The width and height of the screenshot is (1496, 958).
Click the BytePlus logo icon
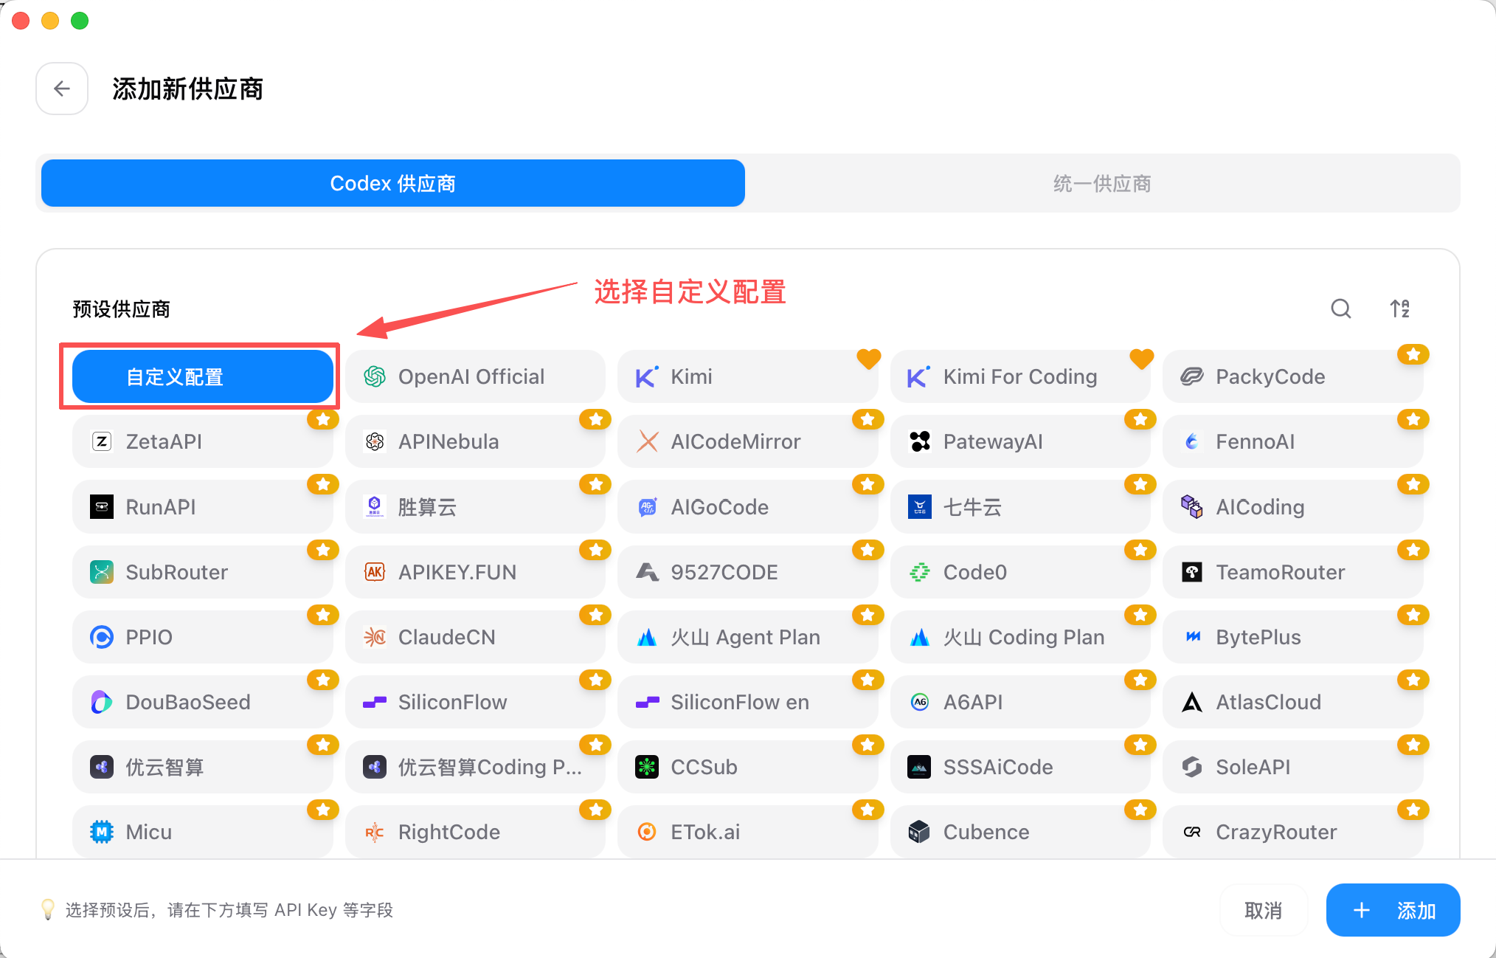[1192, 637]
